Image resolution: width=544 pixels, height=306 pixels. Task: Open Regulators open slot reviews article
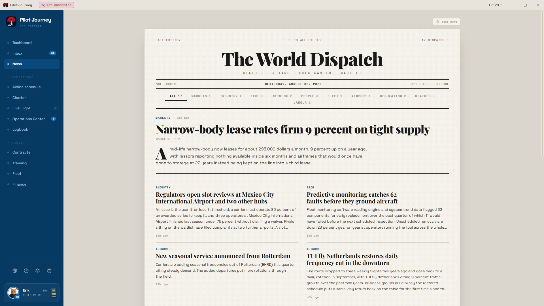pos(215,198)
